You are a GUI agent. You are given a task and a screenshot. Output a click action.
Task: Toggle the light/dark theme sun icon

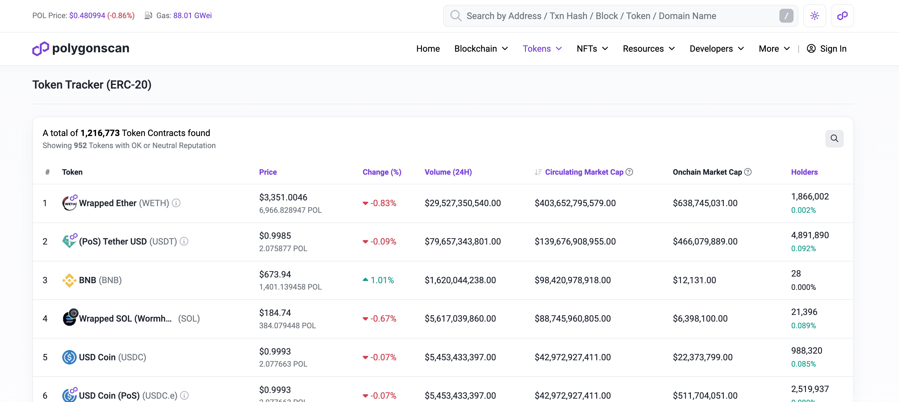[814, 16]
